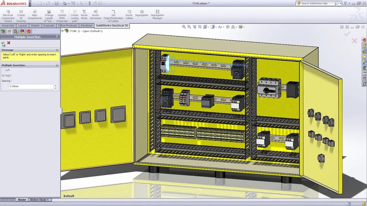Open the ConfigurationManager panel tab

click(16, 31)
